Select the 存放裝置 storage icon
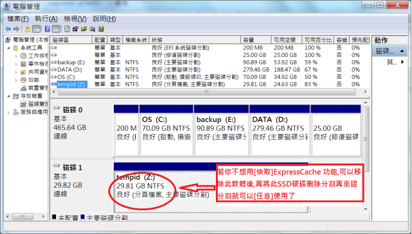Image resolution: width=412 pixels, height=234 pixels. pyautogui.click(x=16, y=96)
